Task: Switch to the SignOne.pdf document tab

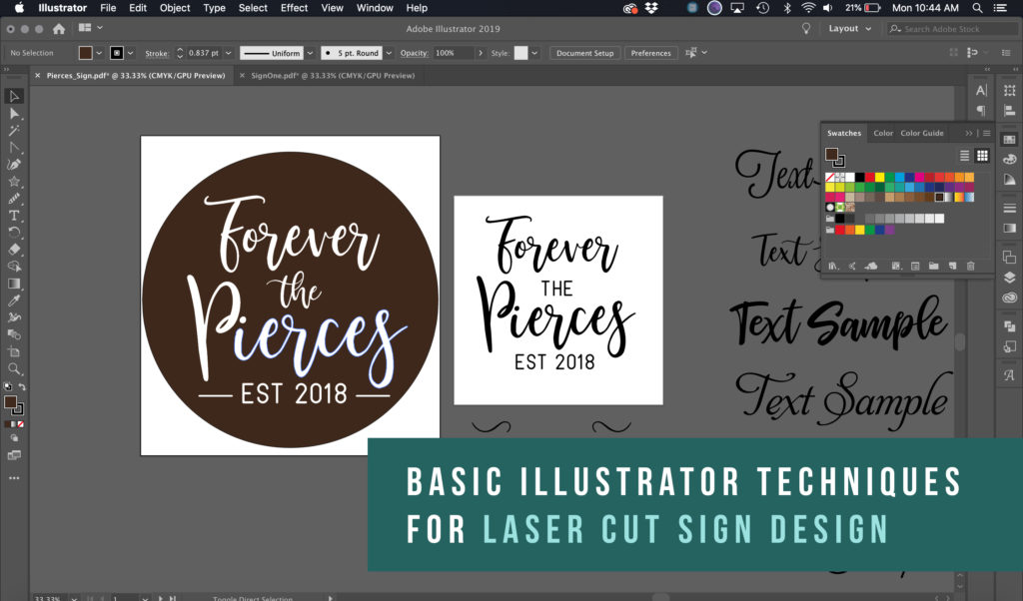Action: [333, 76]
